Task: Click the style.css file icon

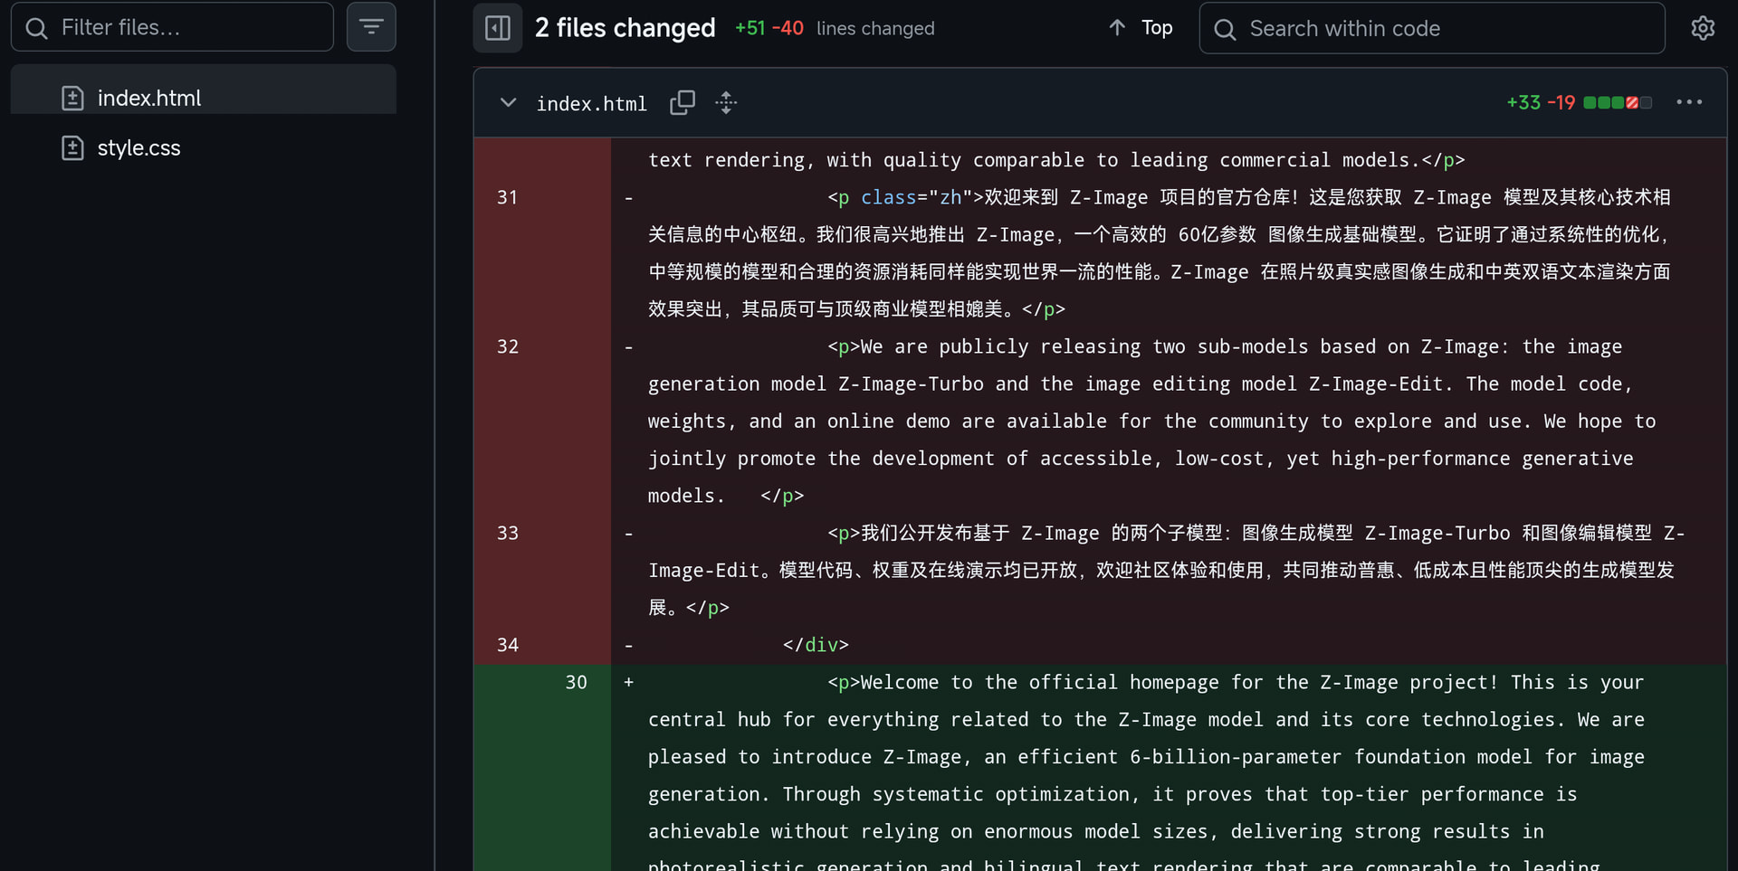Action: coord(72,147)
